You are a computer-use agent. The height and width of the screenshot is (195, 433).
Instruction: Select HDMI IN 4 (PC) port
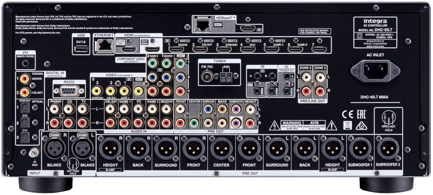tap(247, 50)
